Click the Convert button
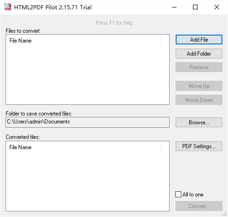 199,206
